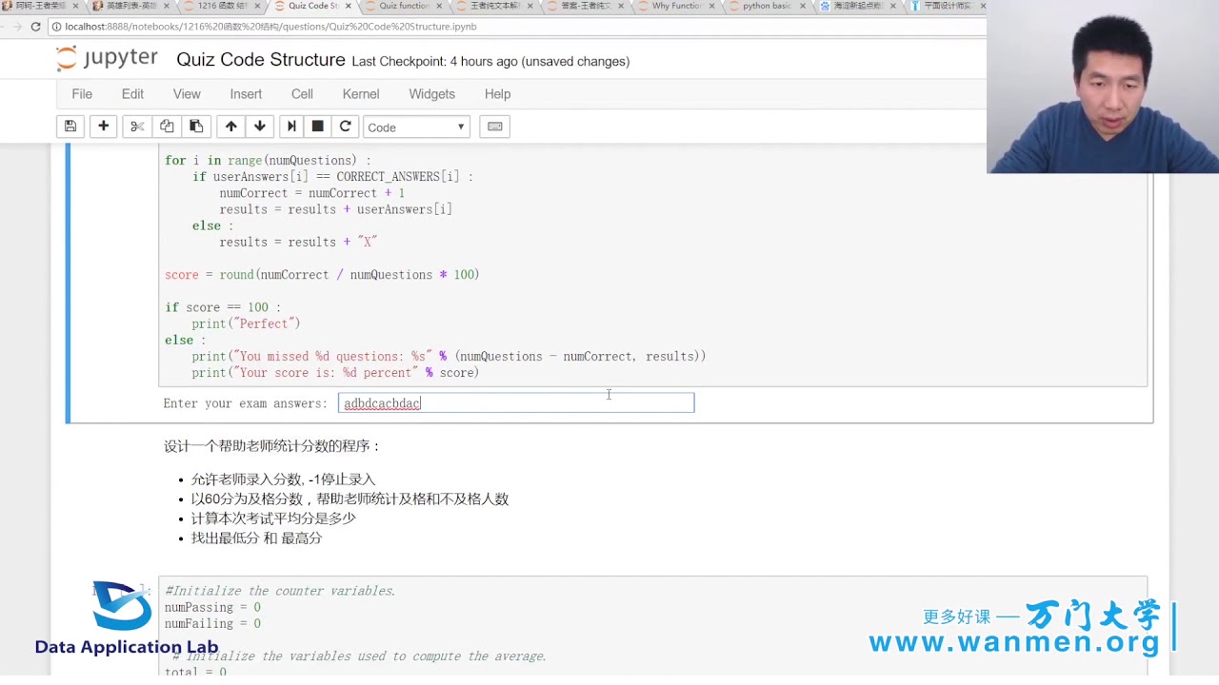Screen dimensions: 1219x685
Task: Open the Help menu
Action: click(x=497, y=94)
